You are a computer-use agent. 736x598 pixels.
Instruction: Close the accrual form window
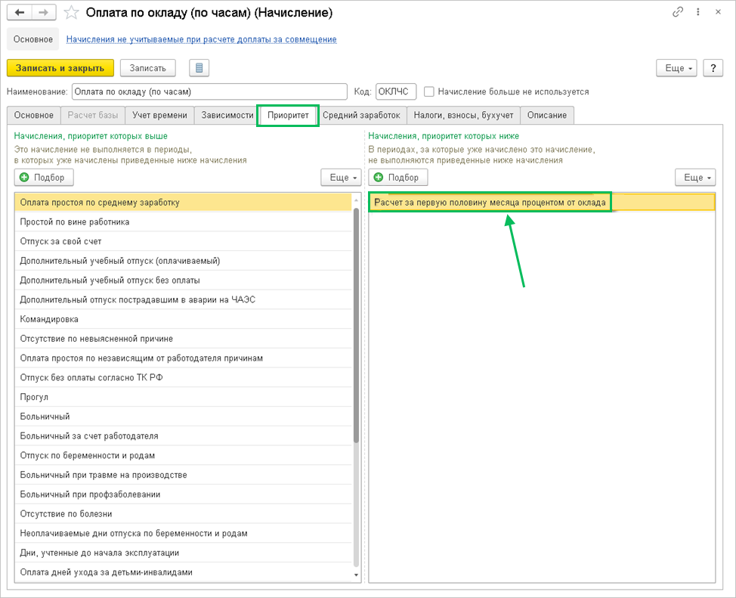pos(718,12)
